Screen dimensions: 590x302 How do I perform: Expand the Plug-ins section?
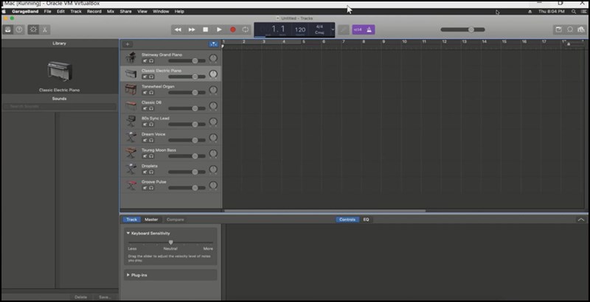pyautogui.click(x=128, y=275)
